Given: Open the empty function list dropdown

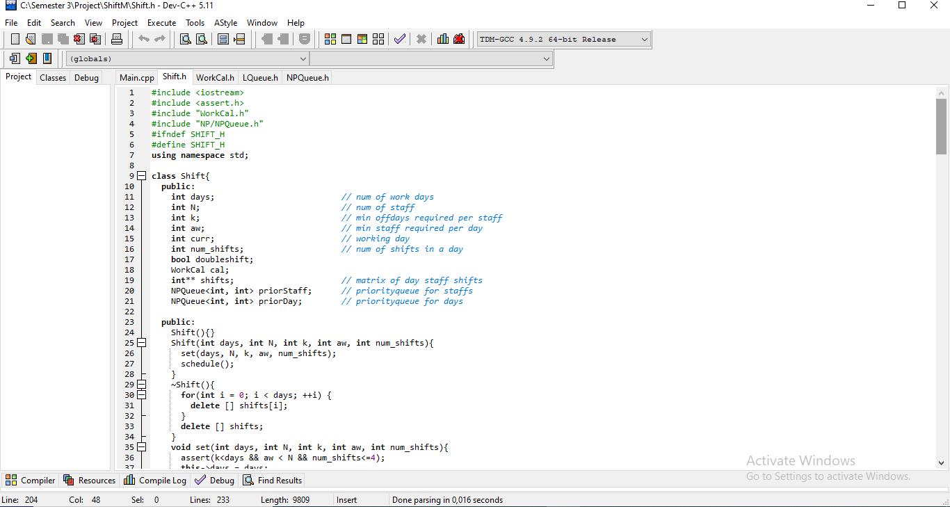Looking at the screenshot, I should point(431,59).
